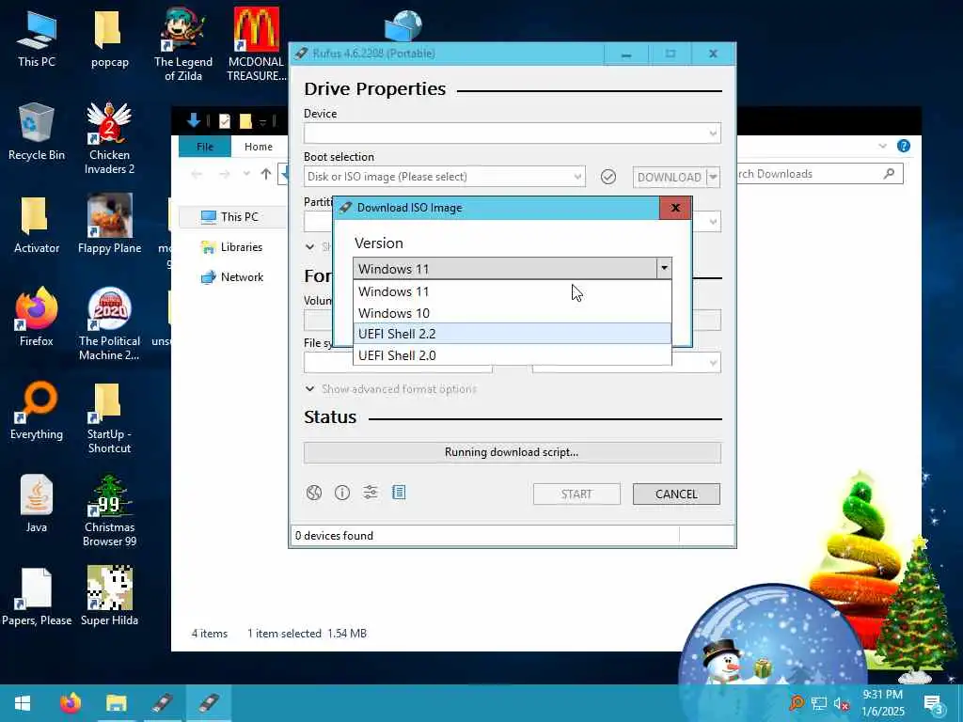Open Rufus settings sliders icon

point(371,493)
